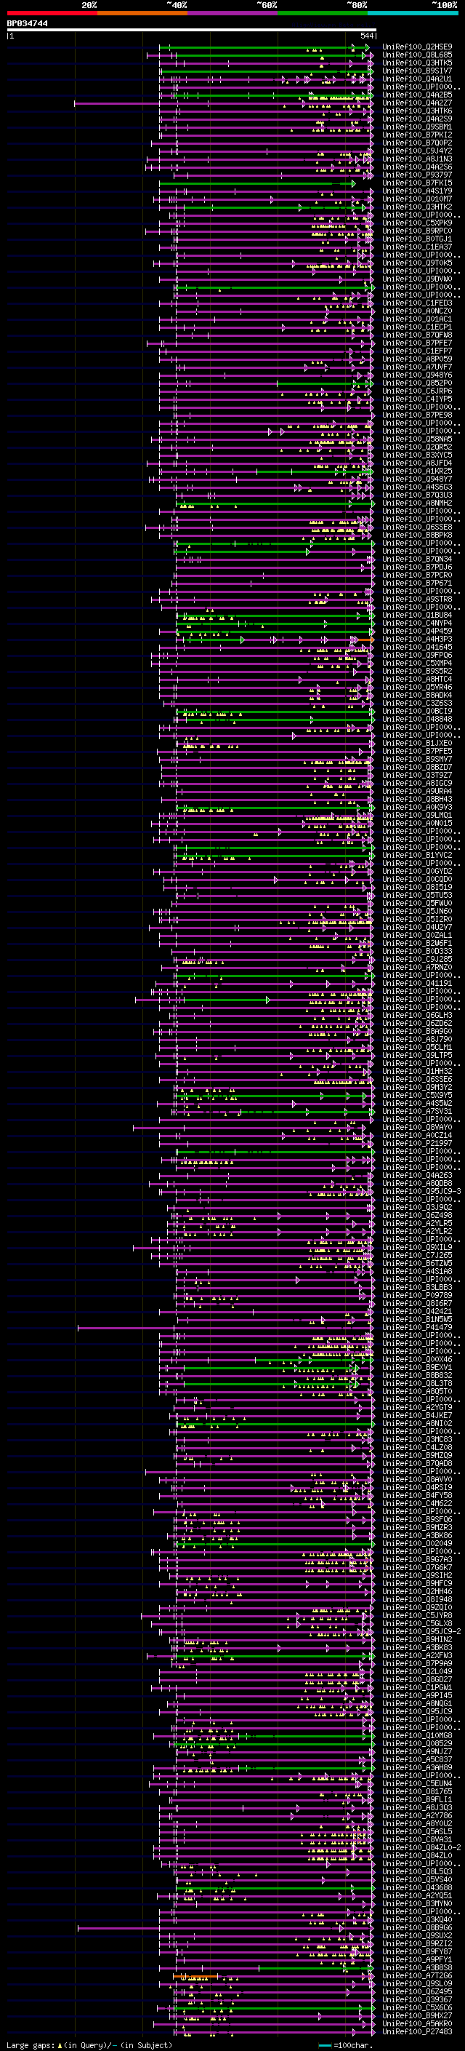465x2051 pixels.
Task: Select hit label UniRef100_Q6SSE6
Action: [x=416, y=1079]
